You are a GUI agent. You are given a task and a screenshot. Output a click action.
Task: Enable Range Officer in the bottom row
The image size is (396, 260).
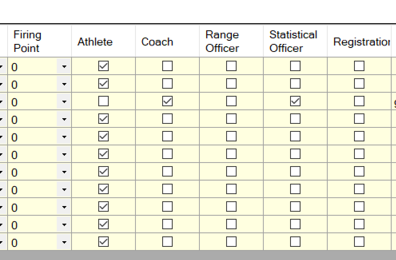click(x=231, y=242)
